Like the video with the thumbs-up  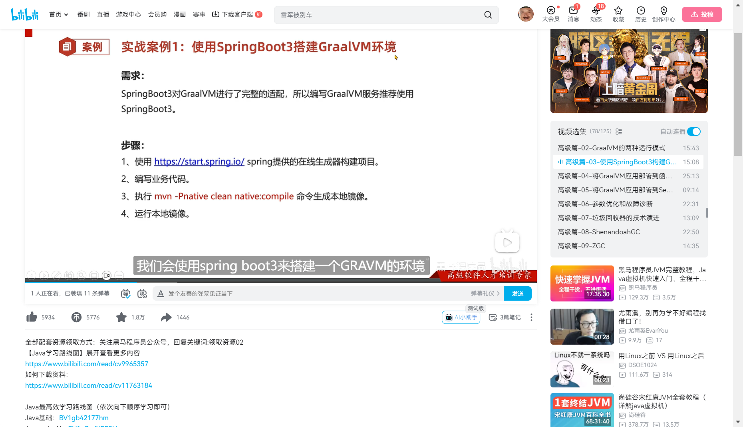click(32, 317)
